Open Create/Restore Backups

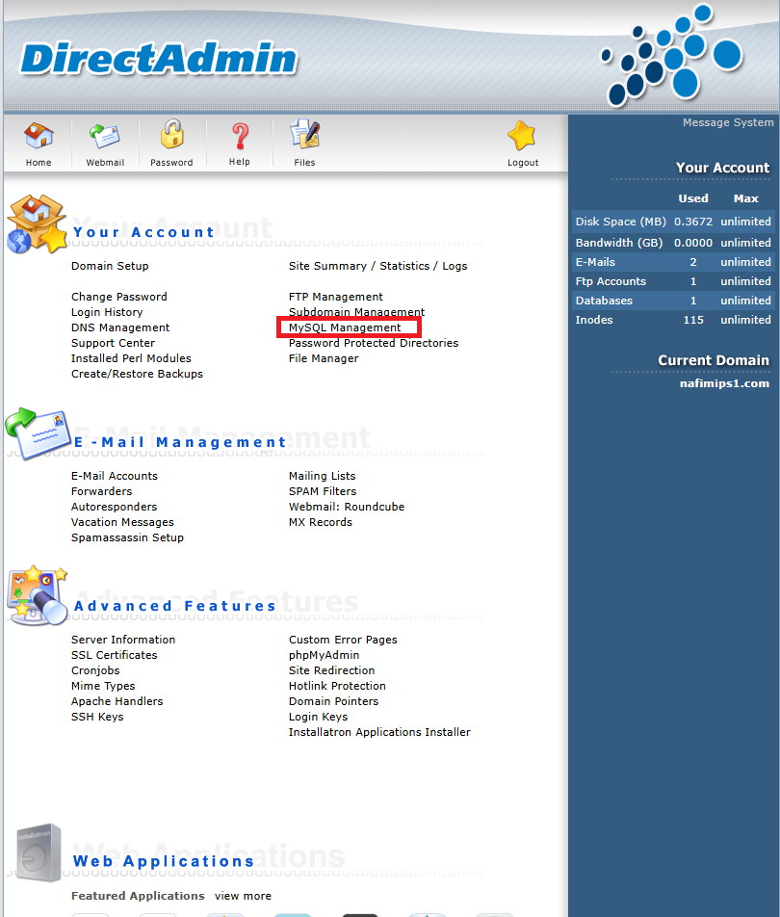(x=137, y=374)
